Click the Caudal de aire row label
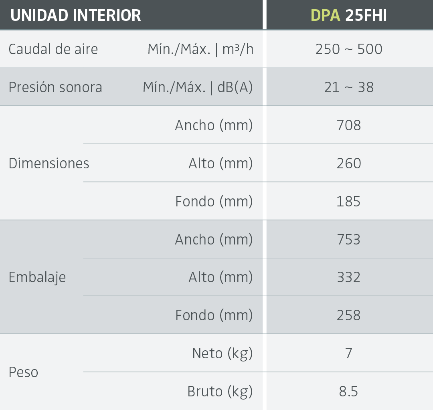 [53, 49]
